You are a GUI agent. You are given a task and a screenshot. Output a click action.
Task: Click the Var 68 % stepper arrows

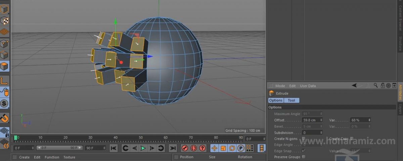369,120
